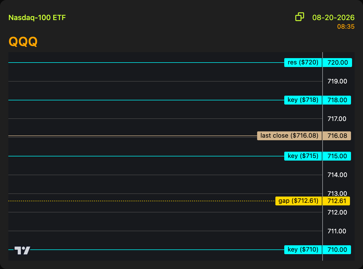The height and width of the screenshot is (269, 363).
Task: Click the 713.00 axis value
Action: [337, 193]
